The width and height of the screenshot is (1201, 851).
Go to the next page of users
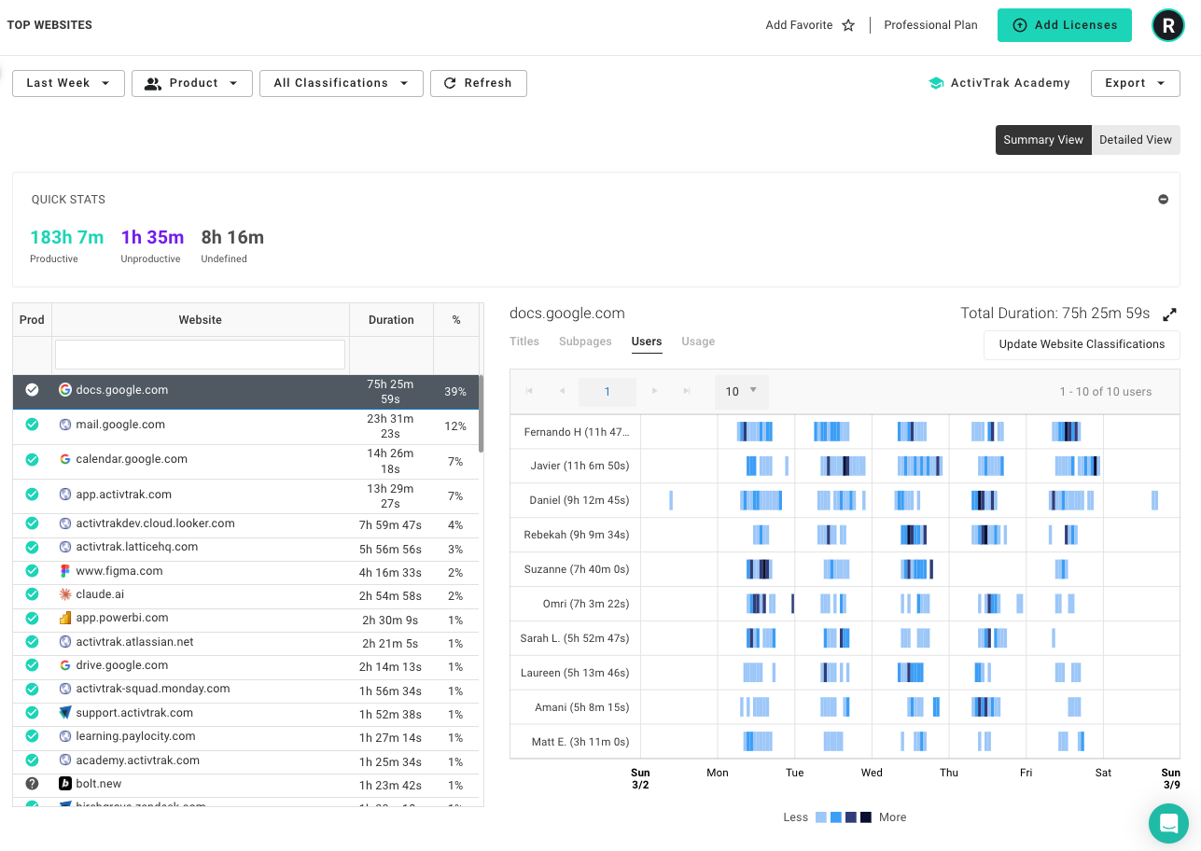pos(655,391)
